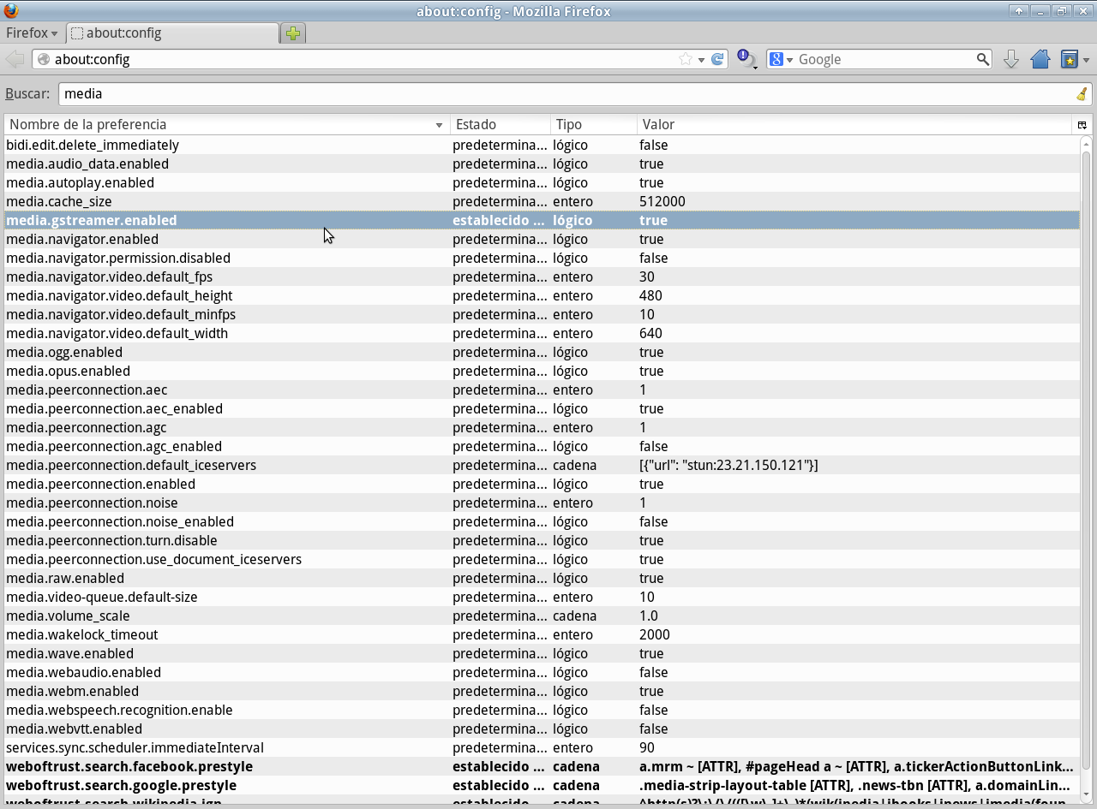Open URL history dropdown arrow
The image size is (1097, 809).
tap(701, 60)
